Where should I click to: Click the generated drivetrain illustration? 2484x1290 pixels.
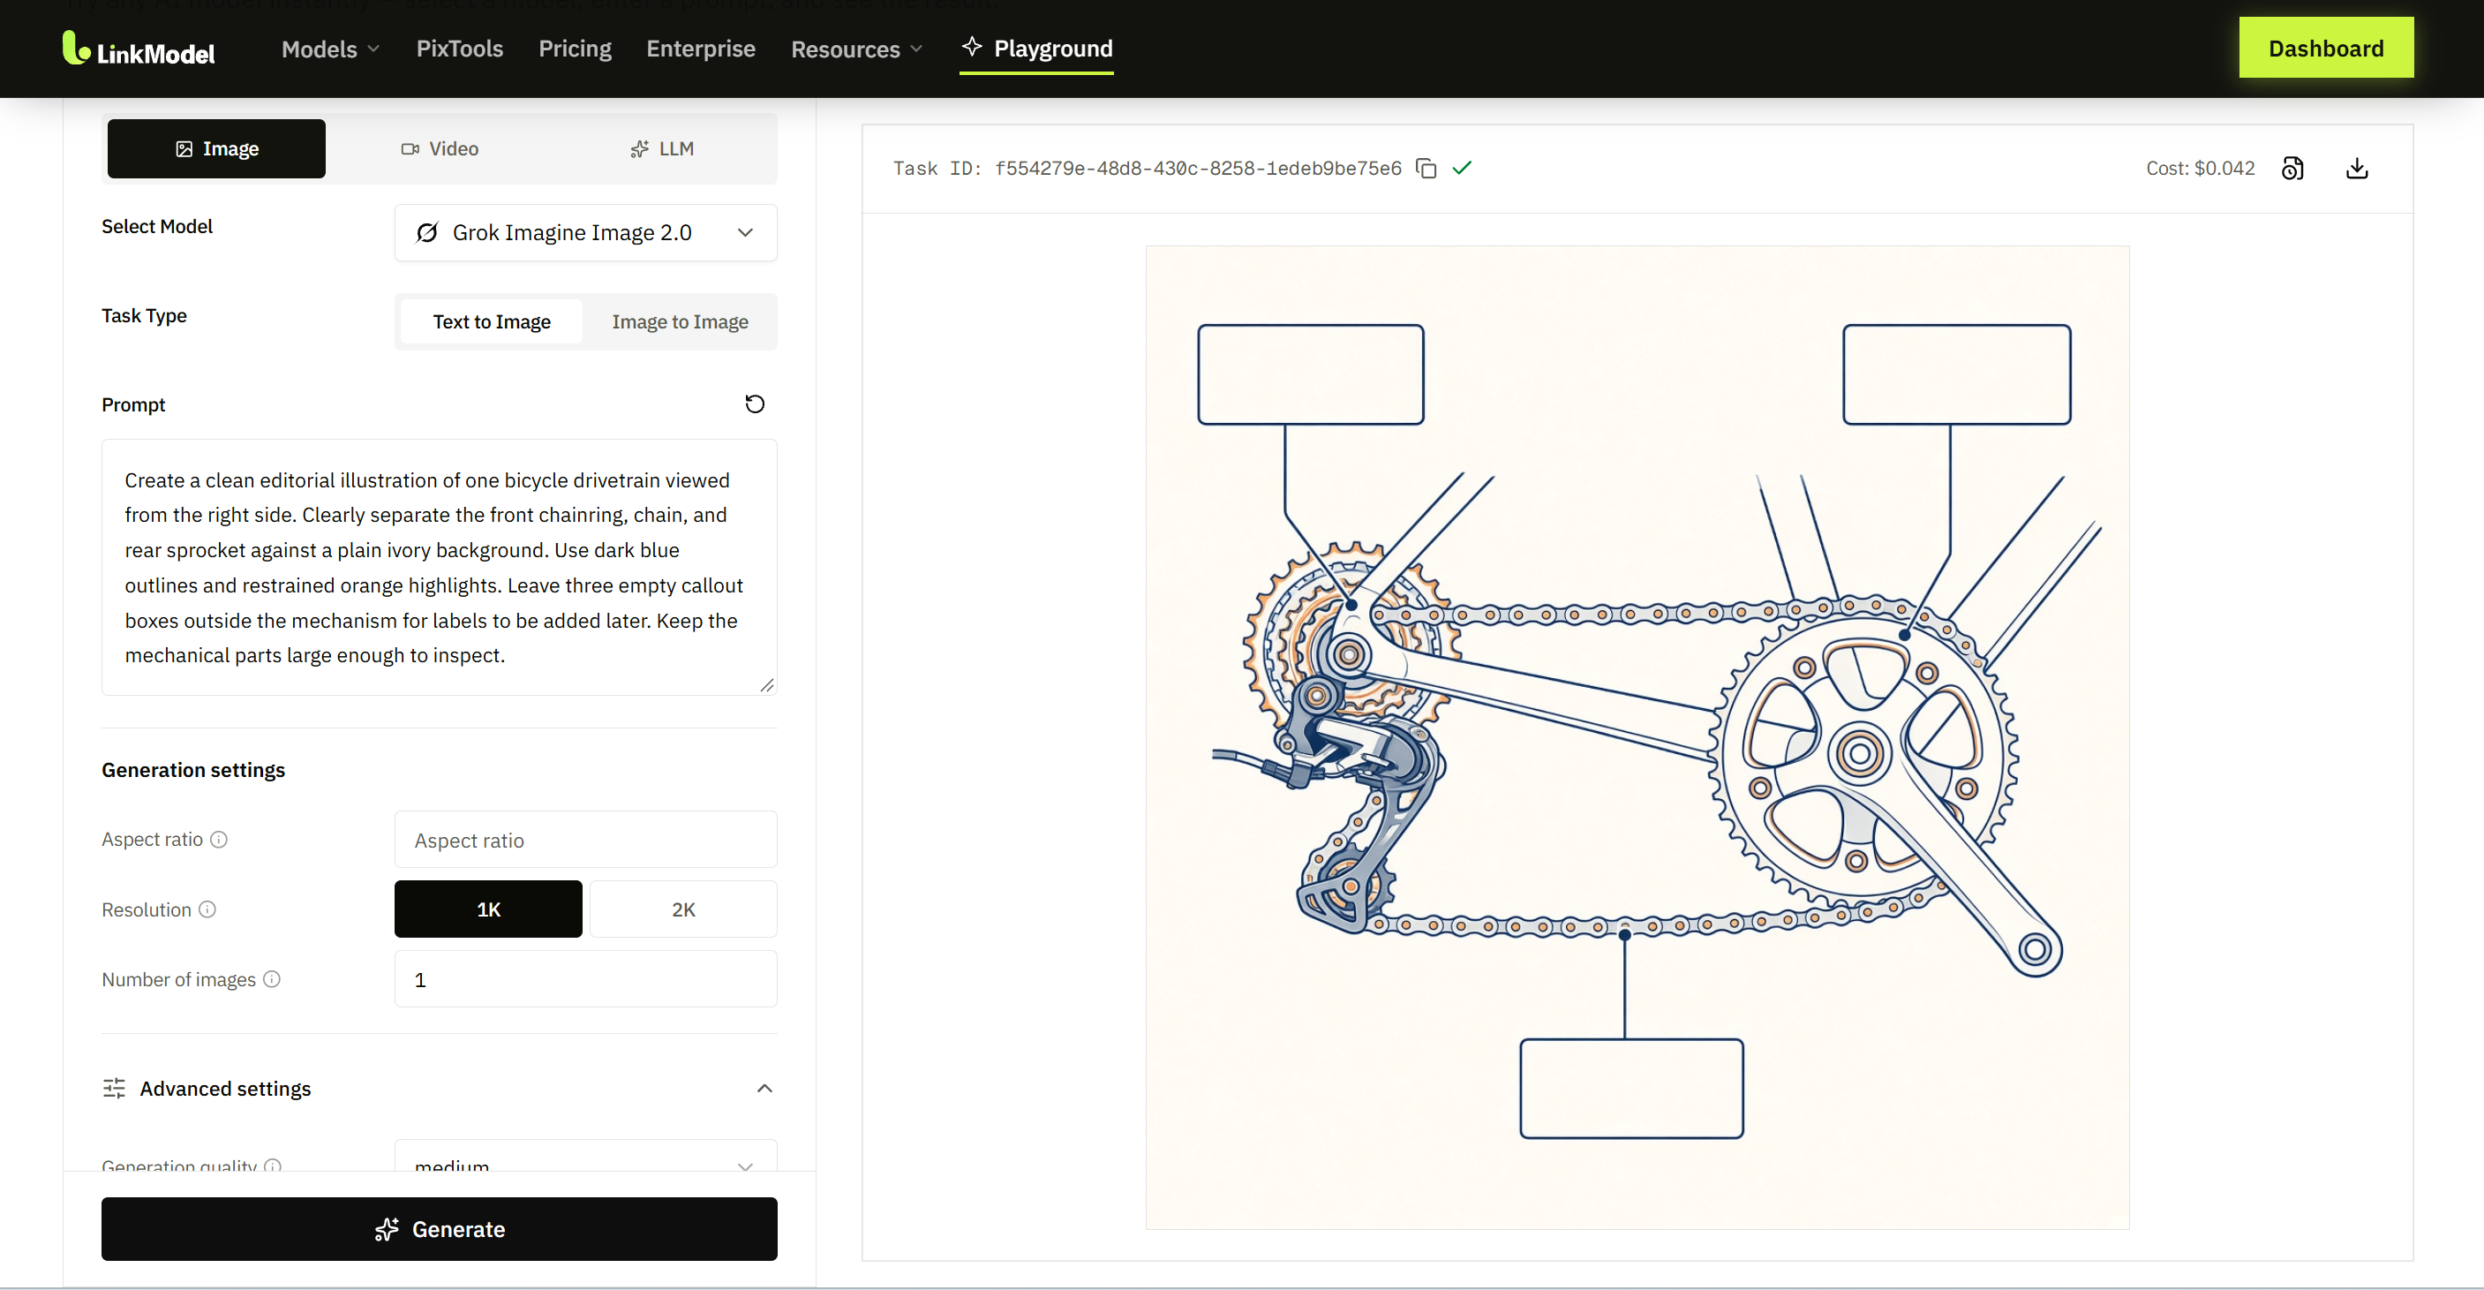[x=1637, y=737]
